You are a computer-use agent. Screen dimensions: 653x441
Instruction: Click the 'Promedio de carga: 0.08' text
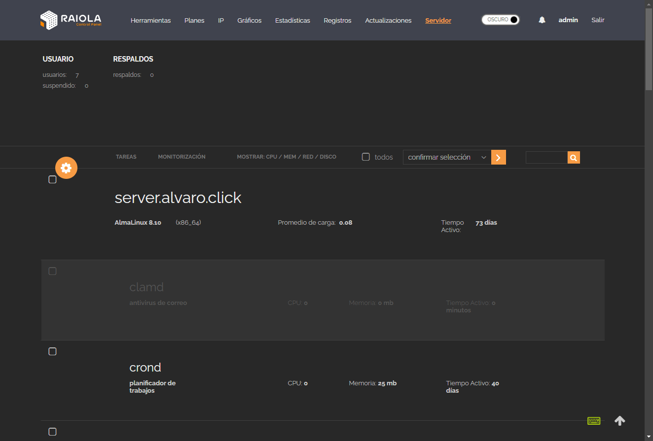(315, 223)
